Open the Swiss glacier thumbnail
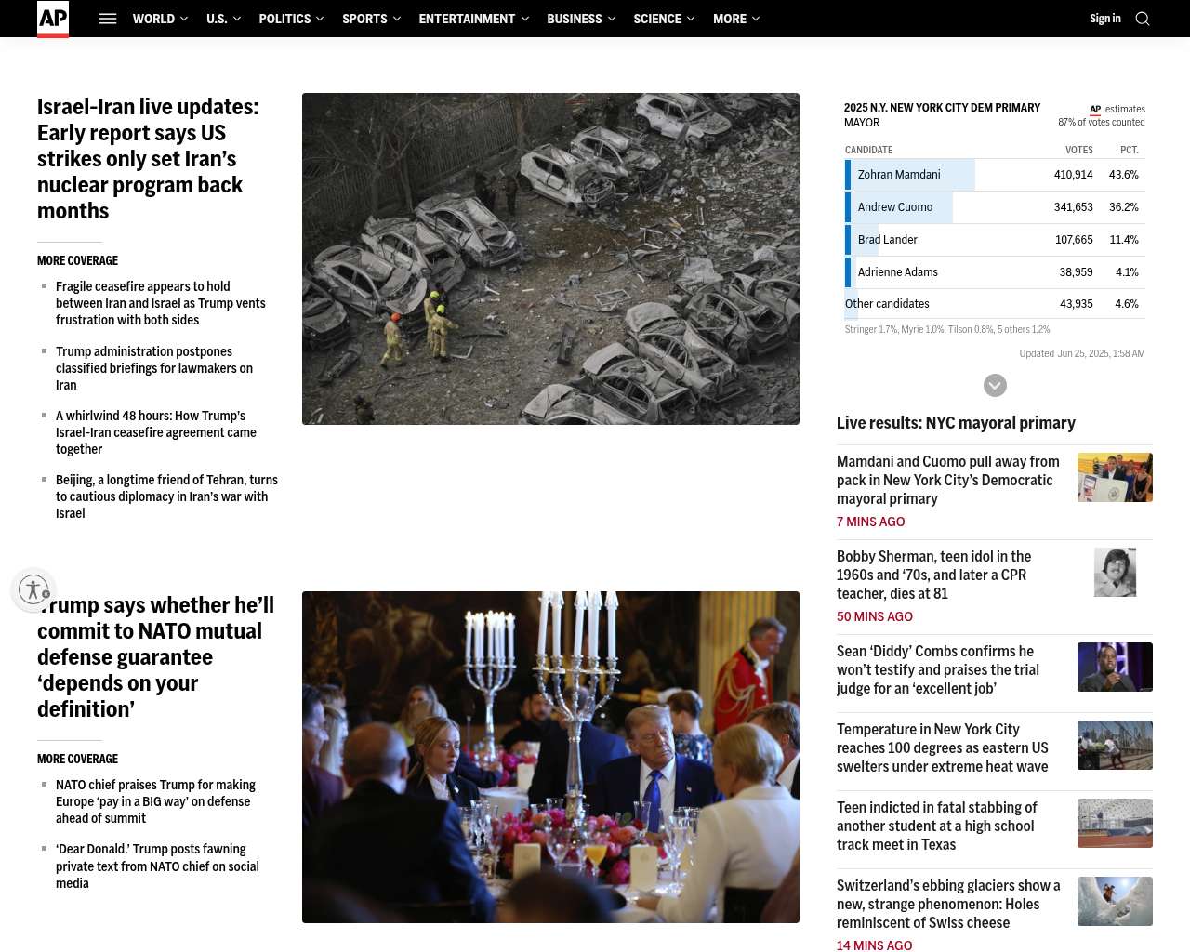 [1115, 901]
